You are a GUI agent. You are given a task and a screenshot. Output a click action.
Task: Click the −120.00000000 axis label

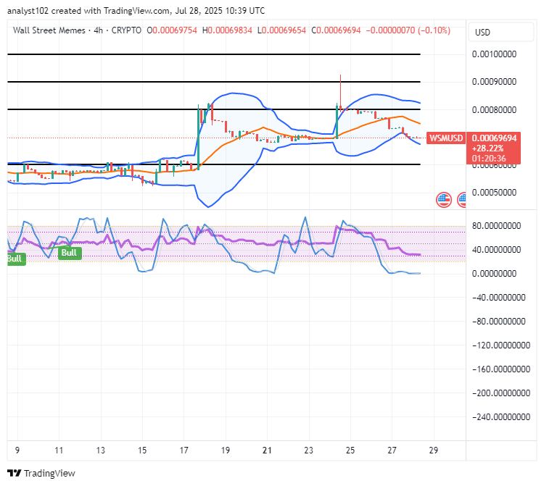pos(501,345)
